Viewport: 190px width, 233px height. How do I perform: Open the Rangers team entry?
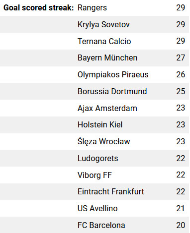[92, 8]
